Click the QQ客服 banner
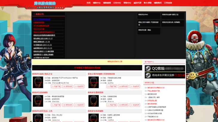The width and height of the screenshot is (218, 122). point(165,68)
